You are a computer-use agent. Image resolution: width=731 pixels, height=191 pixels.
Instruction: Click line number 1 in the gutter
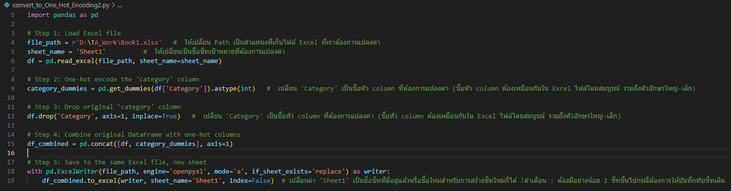(13, 15)
